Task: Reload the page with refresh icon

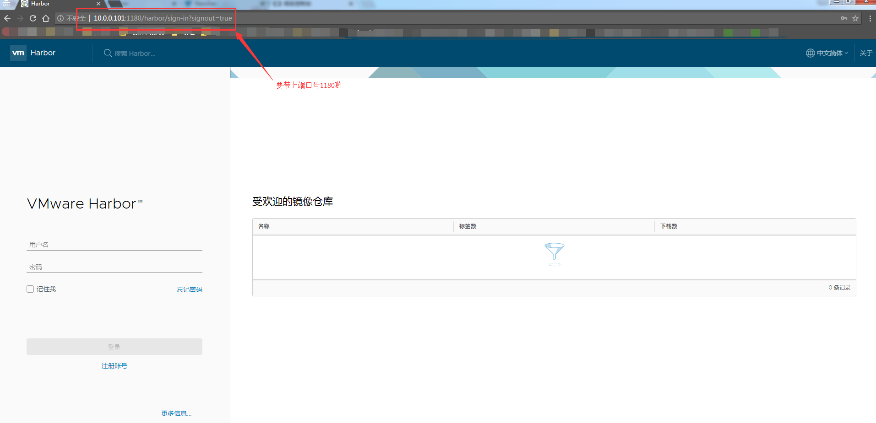Action: [x=33, y=18]
